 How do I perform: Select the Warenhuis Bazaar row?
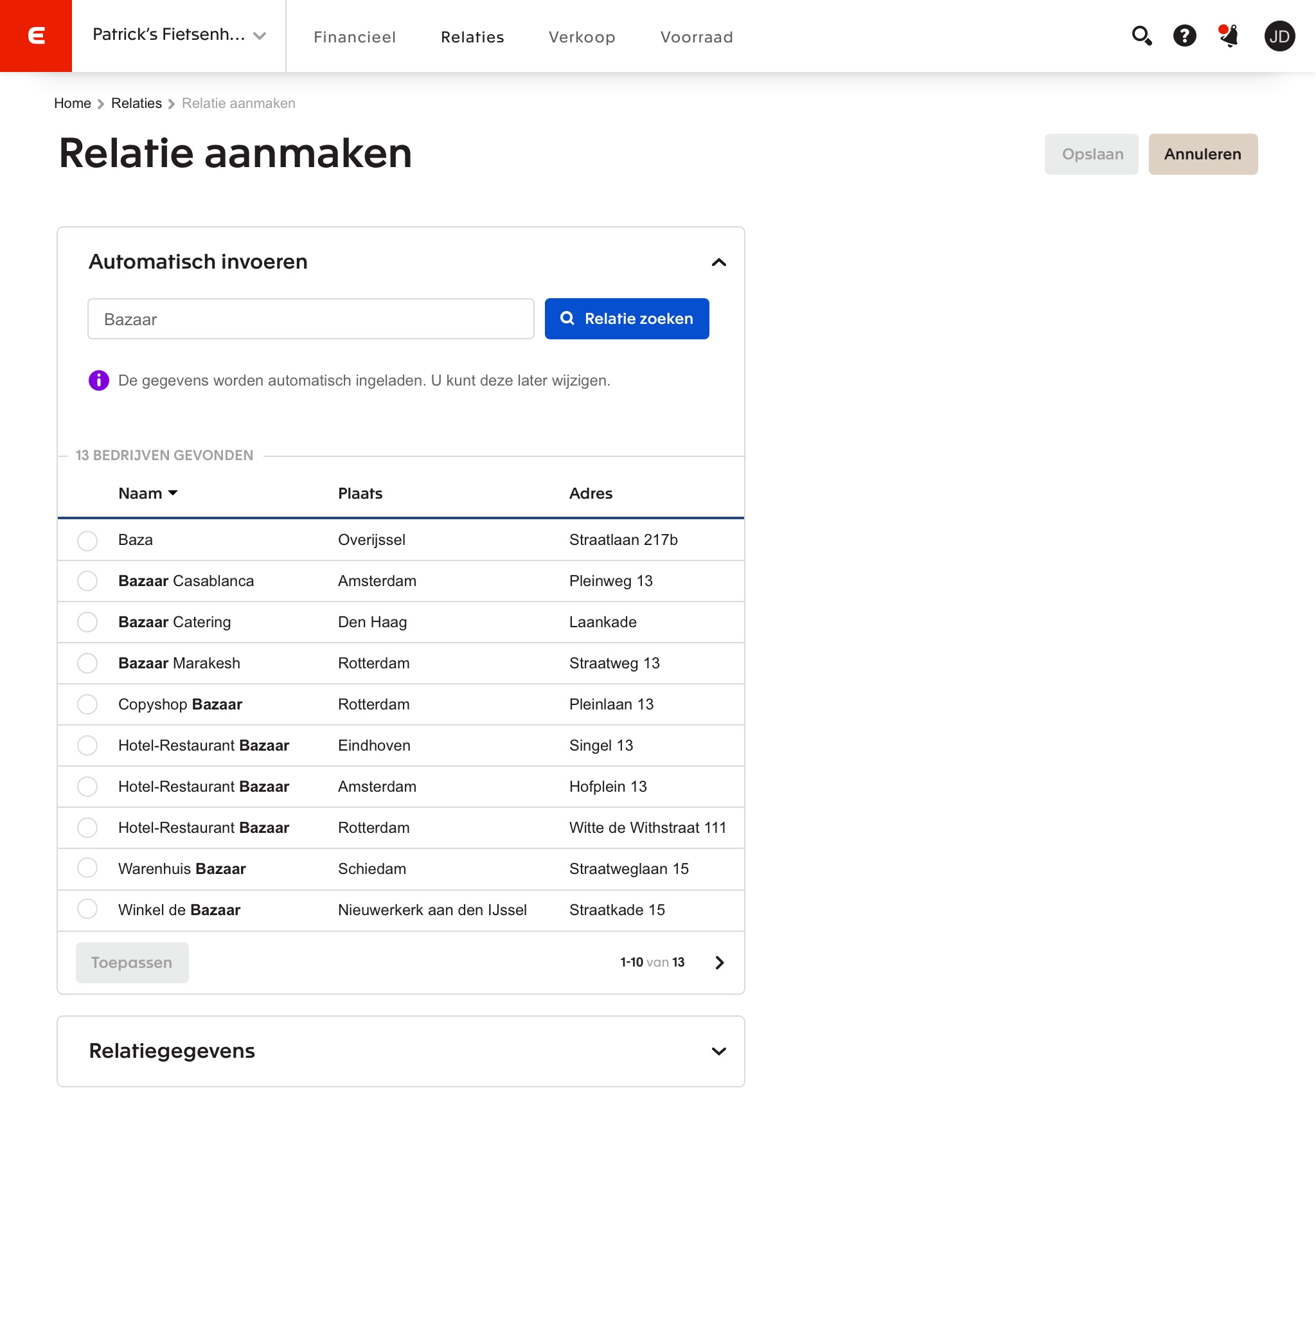87,868
